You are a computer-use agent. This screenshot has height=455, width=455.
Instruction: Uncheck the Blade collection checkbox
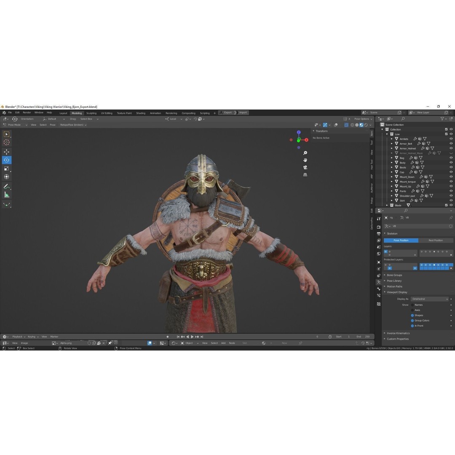point(446,205)
